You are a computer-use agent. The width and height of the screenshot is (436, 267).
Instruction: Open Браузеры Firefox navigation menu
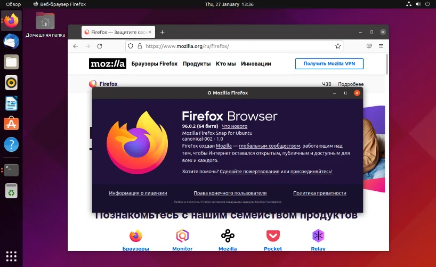155,64
